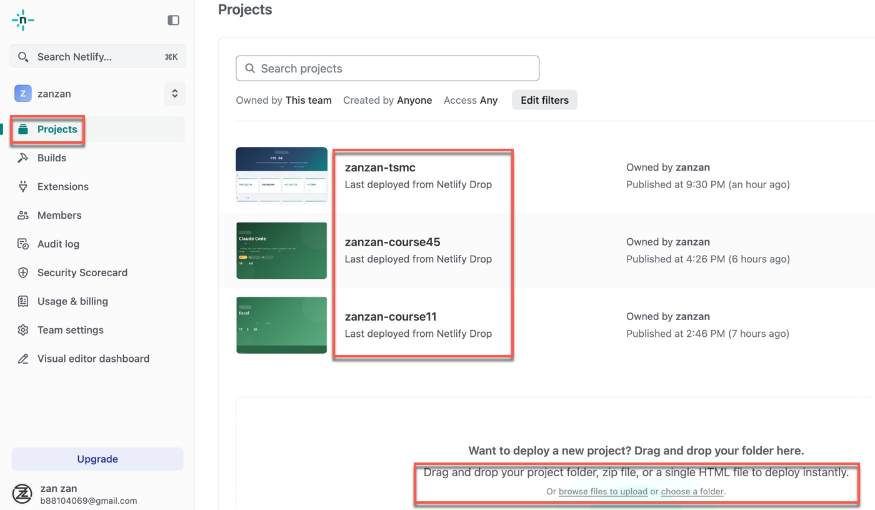Click the Projects stack icon
Image resolution: width=875 pixels, height=510 pixels.
click(23, 129)
